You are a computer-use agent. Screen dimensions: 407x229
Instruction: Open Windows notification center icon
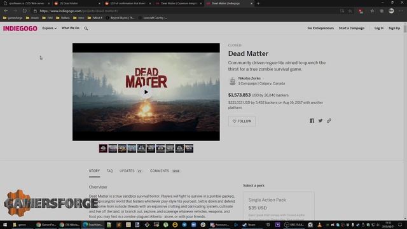pos(400,225)
